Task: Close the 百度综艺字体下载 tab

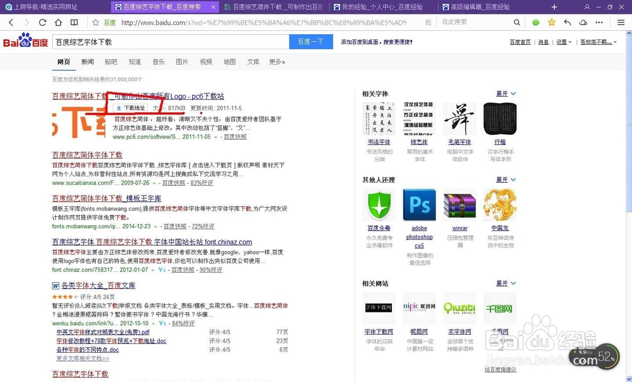Action: 213,7
